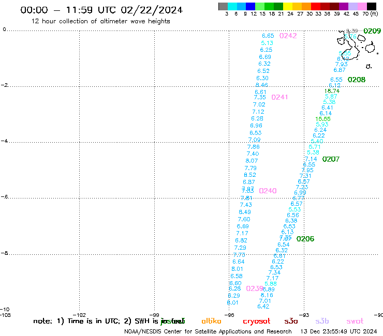The width and height of the screenshot is (383, 336).
Task: Click the 6.99 wave height value
Action: click(300, 192)
